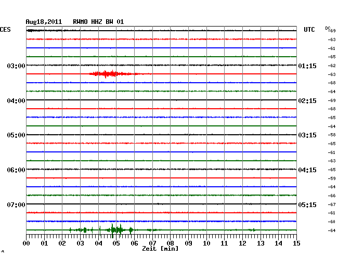This screenshot has height=257, width=338.
Task: Click the 02 minute axis tick label
Action: [x=62, y=243]
